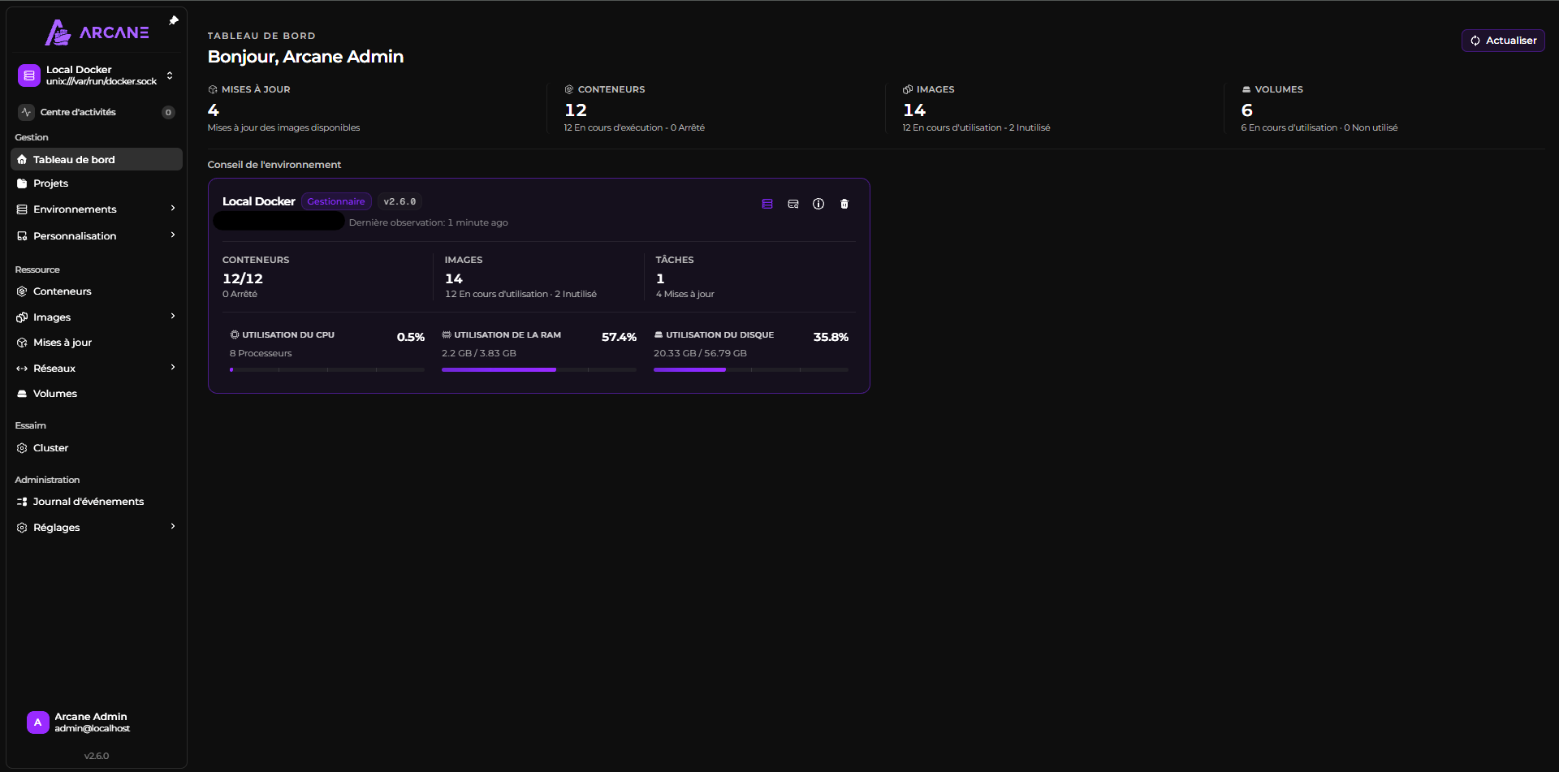Click the v2.6.0 version label in sidebar
The image size is (1559, 772).
[x=97, y=756]
